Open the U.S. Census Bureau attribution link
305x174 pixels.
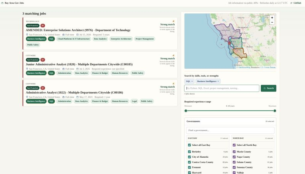[268, 67]
